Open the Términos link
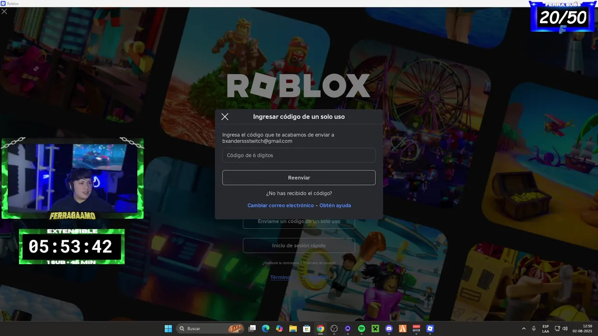Image resolution: width=598 pixels, height=336 pixels. tap(280, 277)
